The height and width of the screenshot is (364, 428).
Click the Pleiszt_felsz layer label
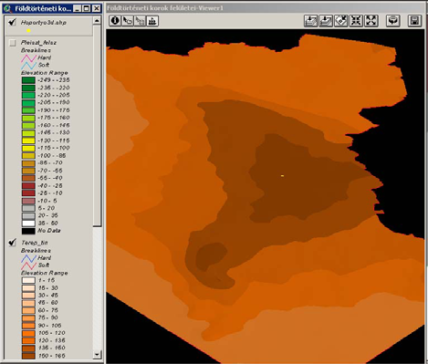tap(38, 43)
